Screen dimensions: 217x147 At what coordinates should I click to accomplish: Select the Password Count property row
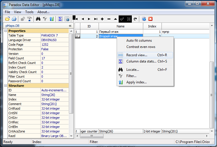click(x=38, y=81)
